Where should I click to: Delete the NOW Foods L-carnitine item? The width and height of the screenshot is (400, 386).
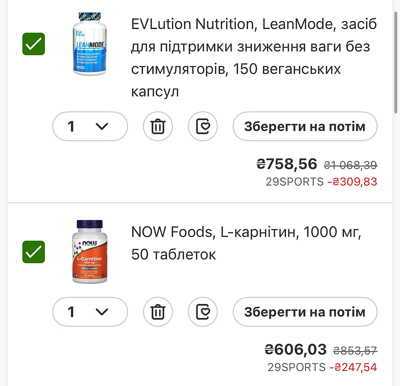158,312
